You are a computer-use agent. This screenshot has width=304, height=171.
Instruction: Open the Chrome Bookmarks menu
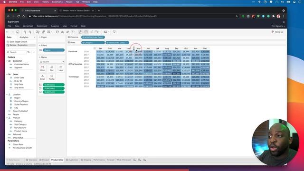[x=57, y=2]
